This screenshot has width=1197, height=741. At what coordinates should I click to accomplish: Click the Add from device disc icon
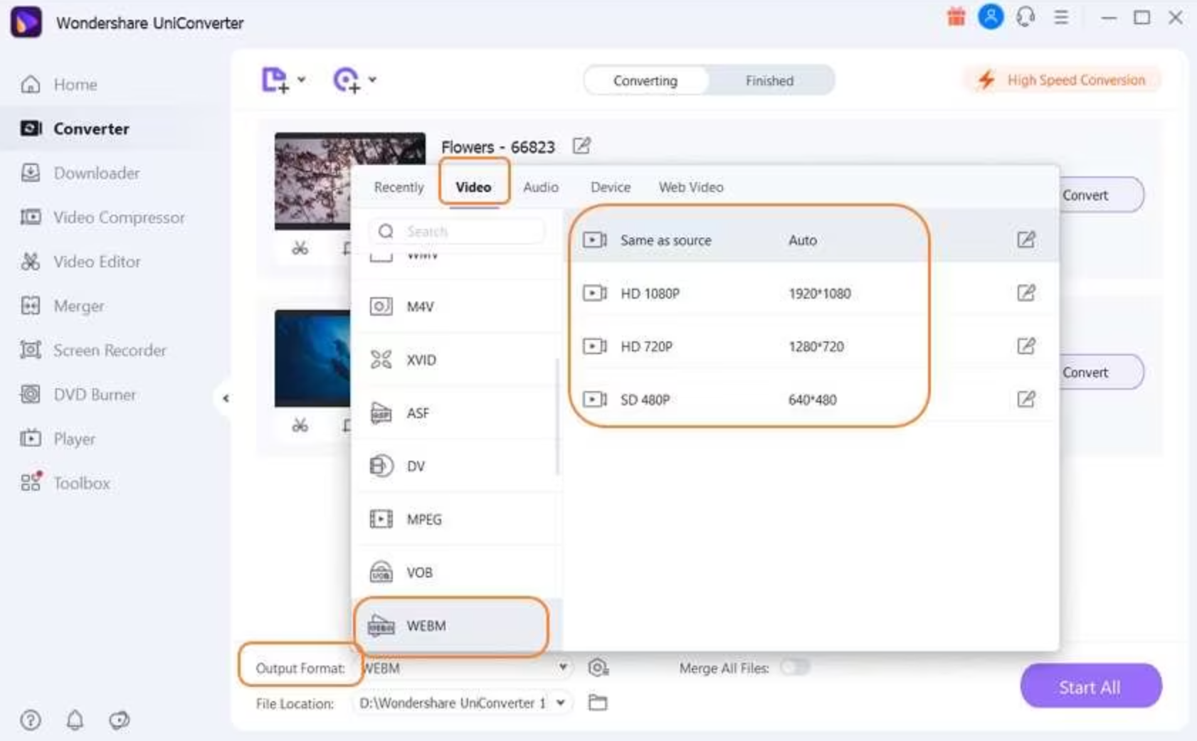347,80
